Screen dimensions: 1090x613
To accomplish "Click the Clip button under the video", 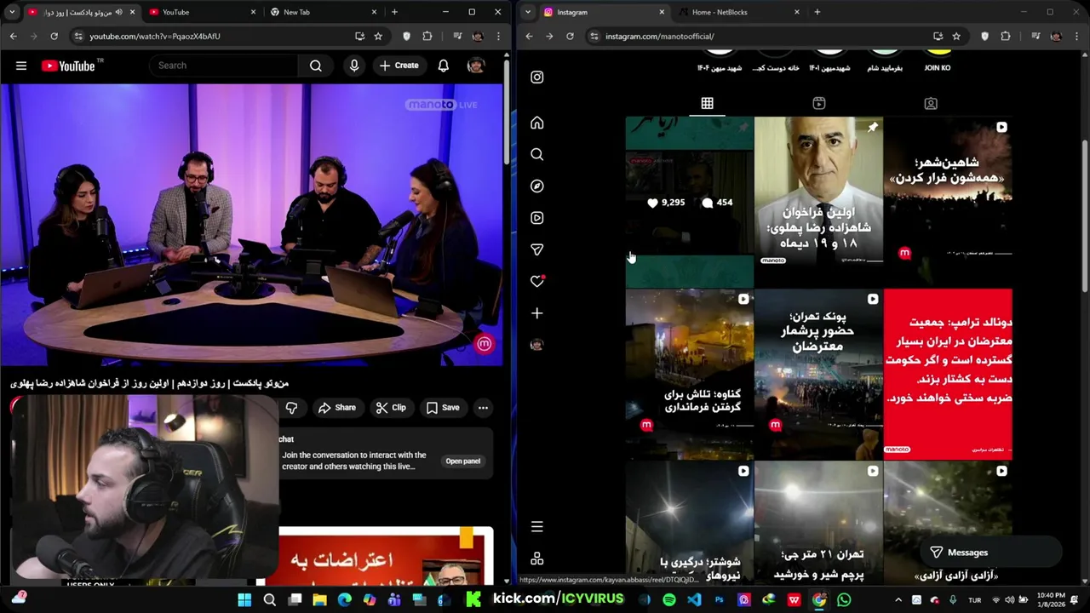I will click(x=391, y=408).
